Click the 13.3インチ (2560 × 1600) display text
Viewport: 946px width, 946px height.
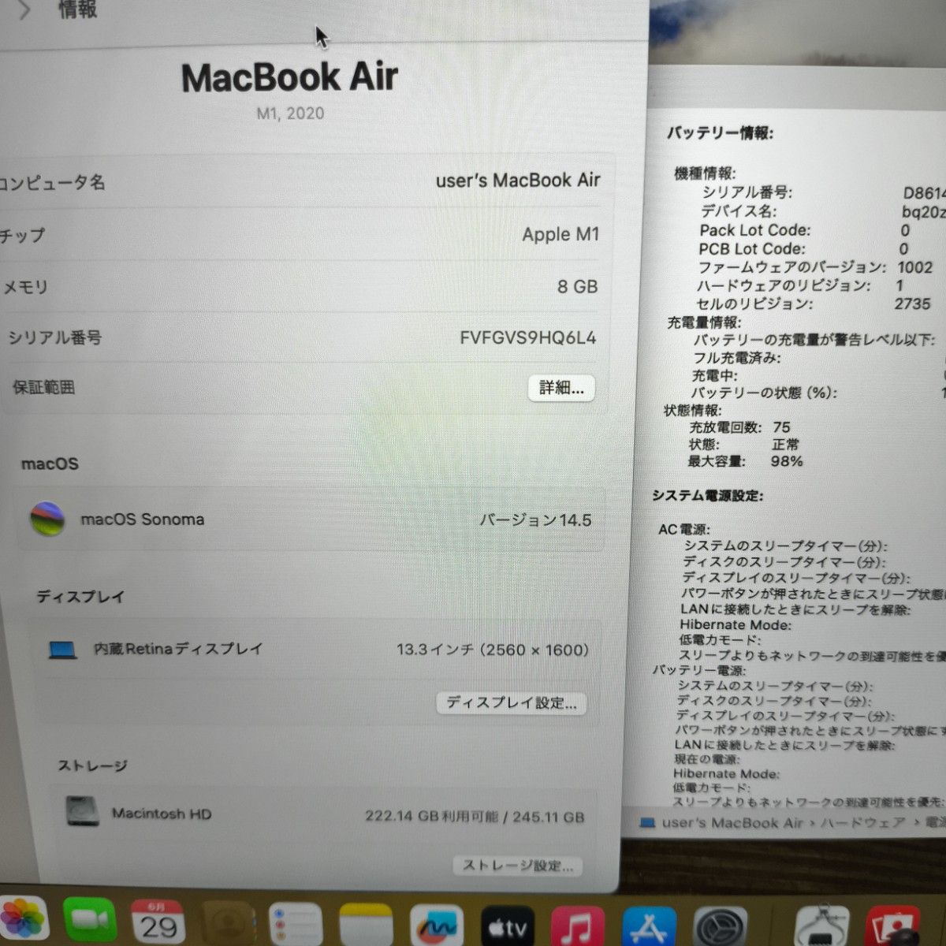(x=493, y=650)
